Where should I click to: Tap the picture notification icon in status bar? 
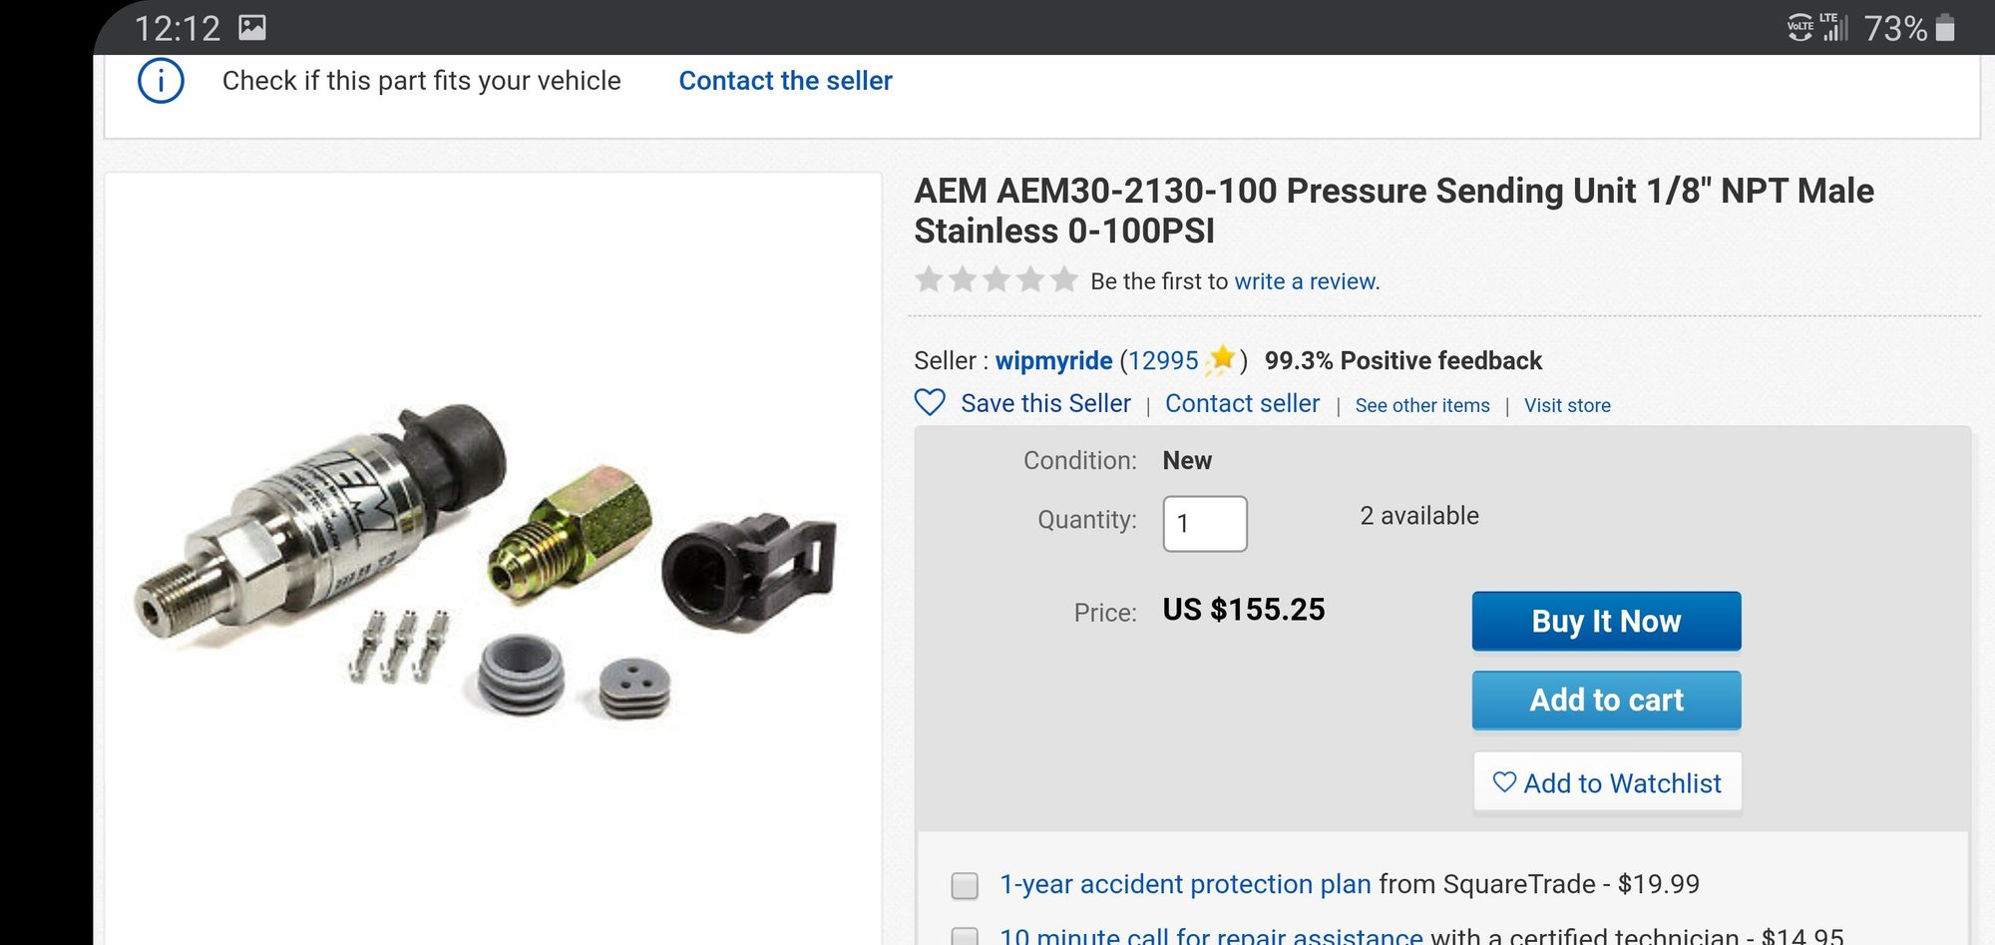(x=252, y=28)
